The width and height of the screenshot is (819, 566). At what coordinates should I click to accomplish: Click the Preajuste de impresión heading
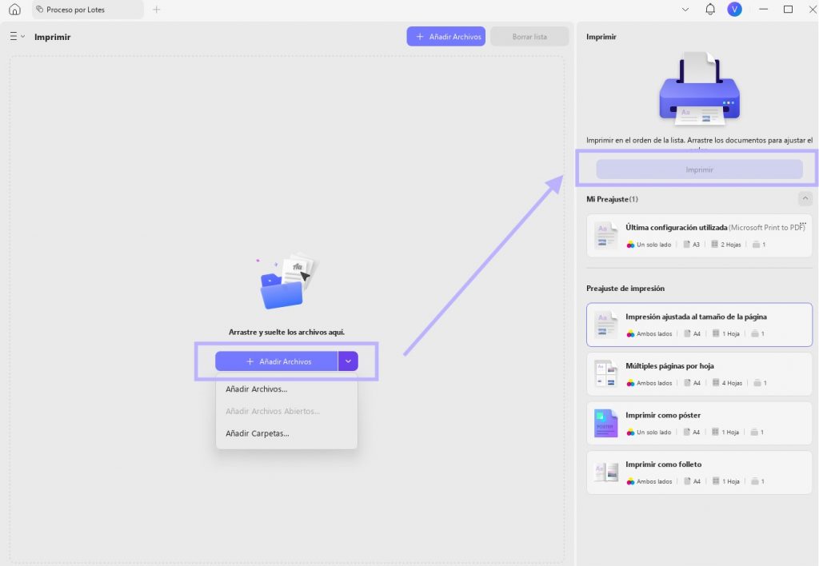tap(625, 289)
